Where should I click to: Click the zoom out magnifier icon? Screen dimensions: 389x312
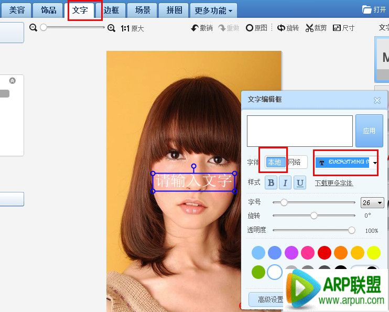click(x=34, y=28)
